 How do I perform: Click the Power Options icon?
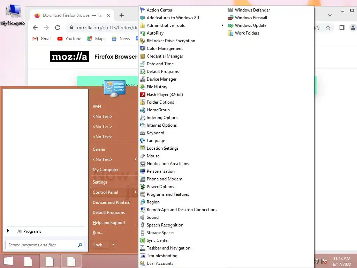pyautogui.click(x=143, y=187)
